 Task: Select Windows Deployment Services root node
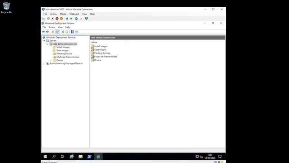[x=61, y=37]
